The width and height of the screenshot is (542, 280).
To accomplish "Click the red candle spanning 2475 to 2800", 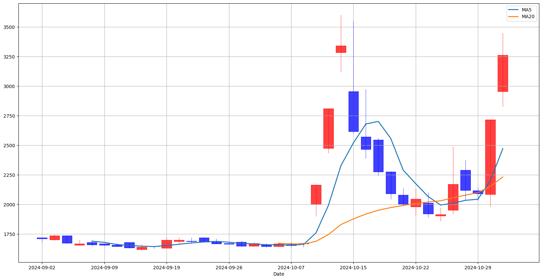I will pyautogui.click(x=328, y=128).
